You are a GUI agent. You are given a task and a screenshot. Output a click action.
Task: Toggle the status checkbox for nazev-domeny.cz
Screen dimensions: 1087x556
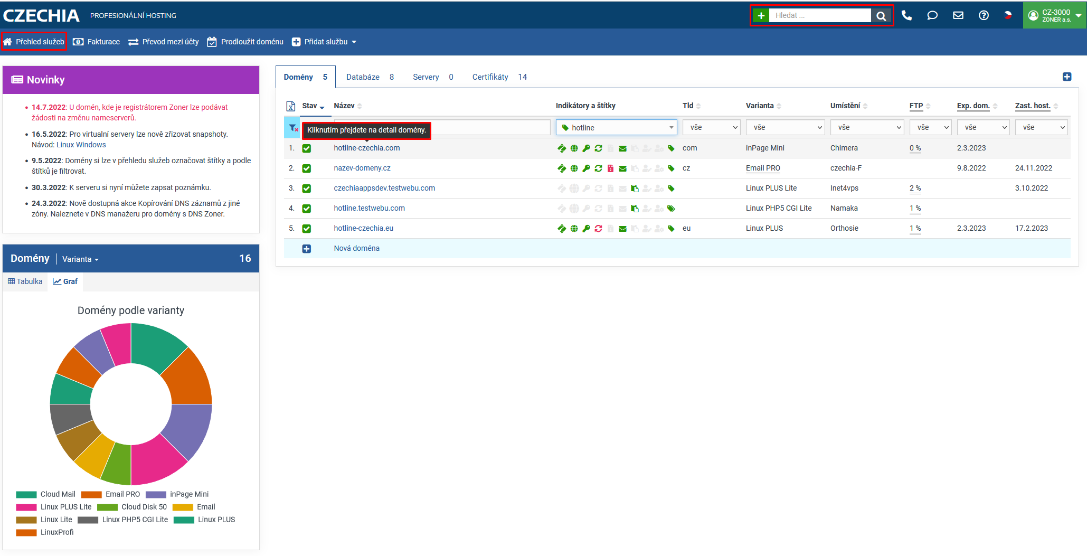point(306,168)
